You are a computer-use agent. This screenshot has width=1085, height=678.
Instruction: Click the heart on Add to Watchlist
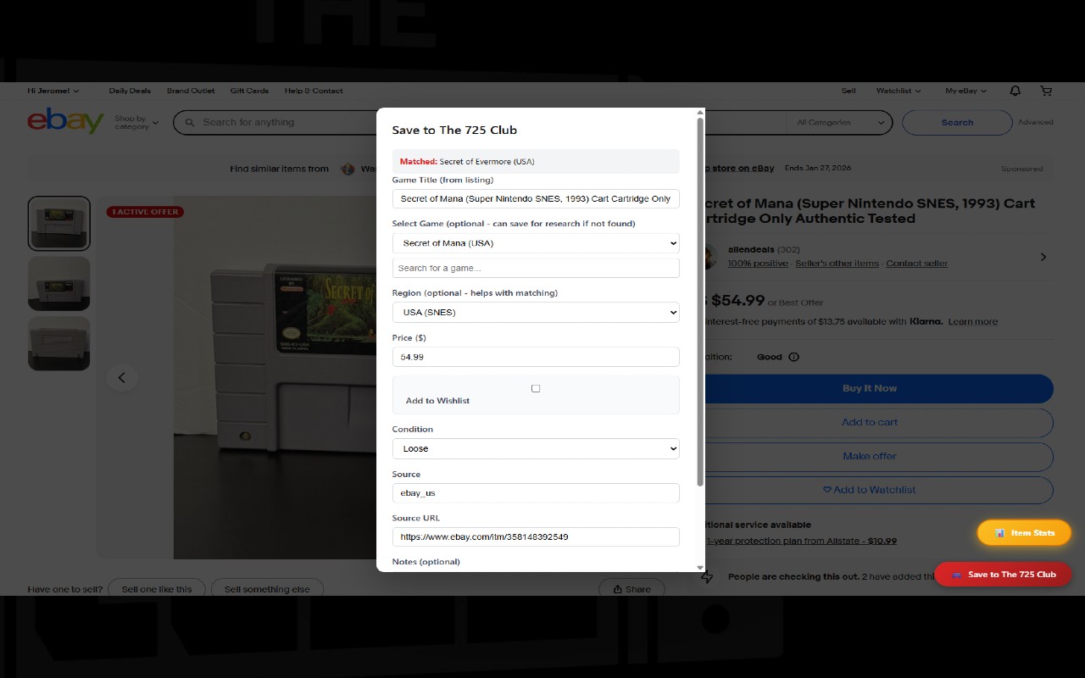(x=826, y=489)
